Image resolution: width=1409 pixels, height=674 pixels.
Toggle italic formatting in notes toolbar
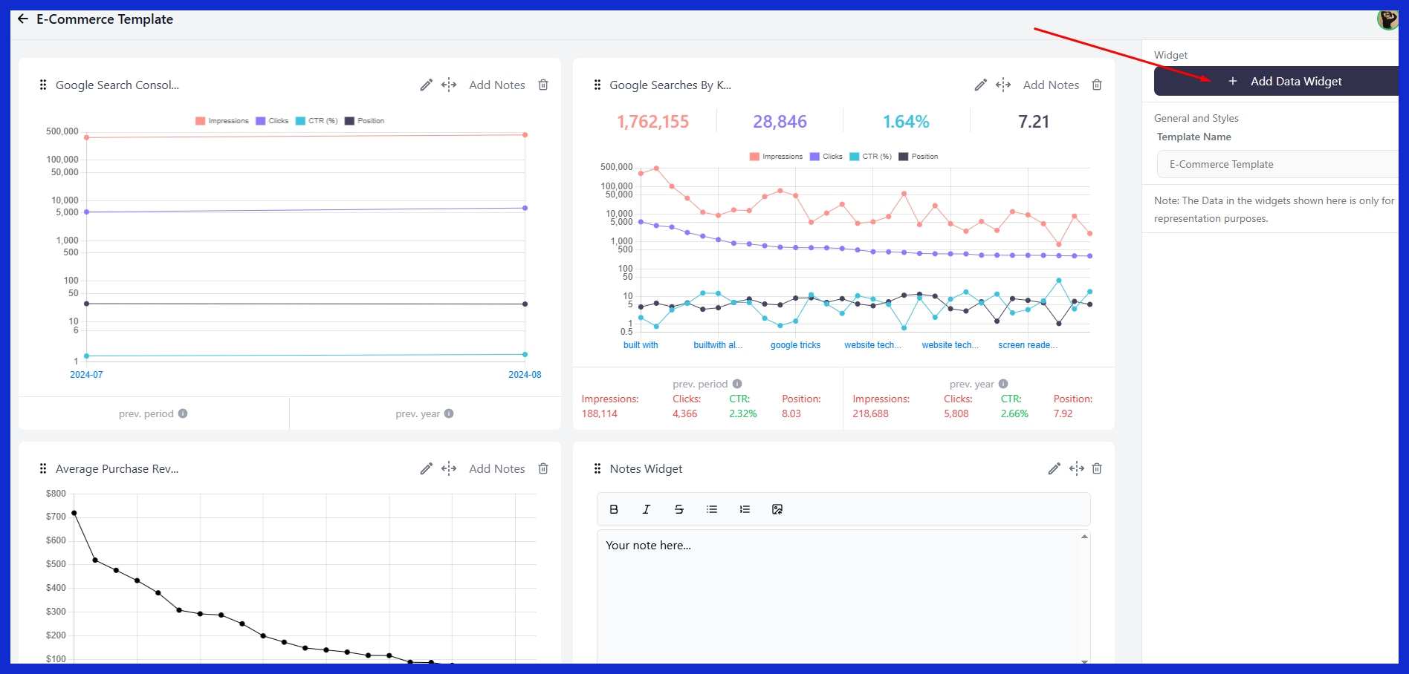pos(646,509)
